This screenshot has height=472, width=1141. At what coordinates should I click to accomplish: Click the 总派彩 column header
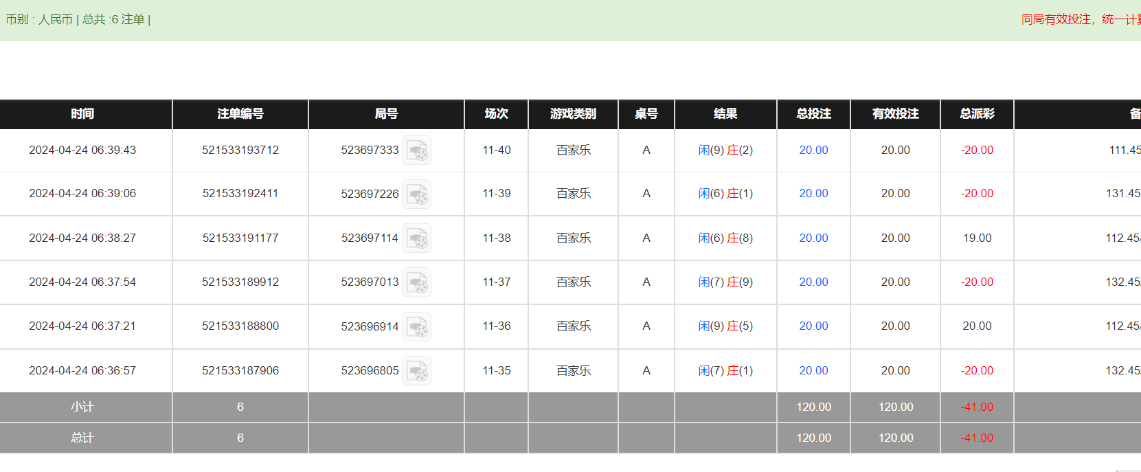tap(977, 114)
